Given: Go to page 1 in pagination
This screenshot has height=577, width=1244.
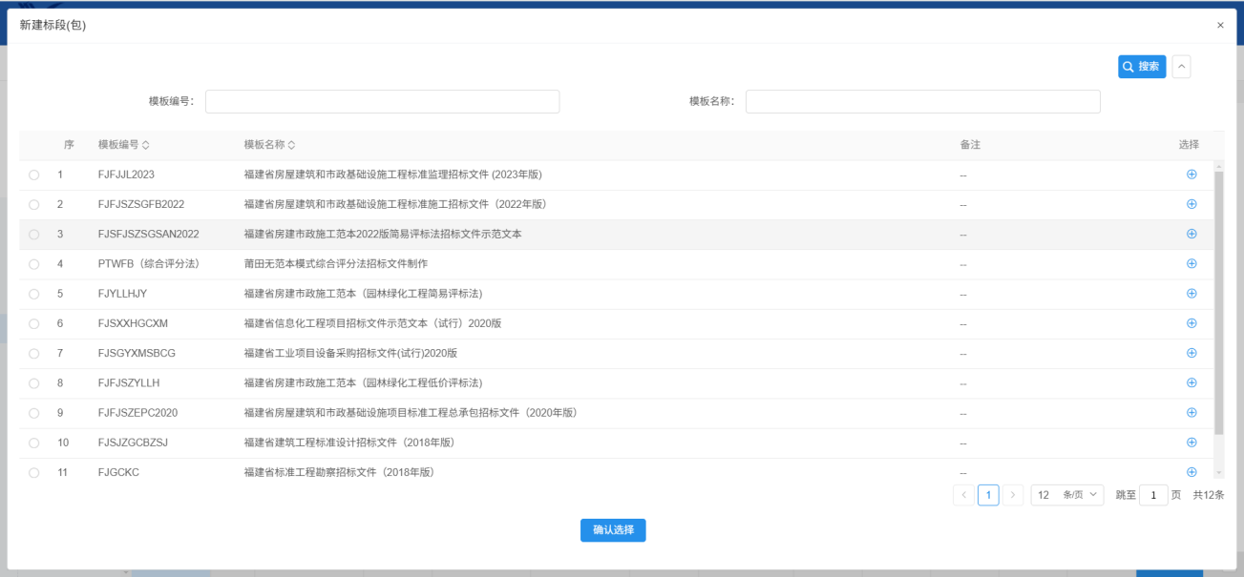Looking at the screenshot, I should tap(988, 495).
